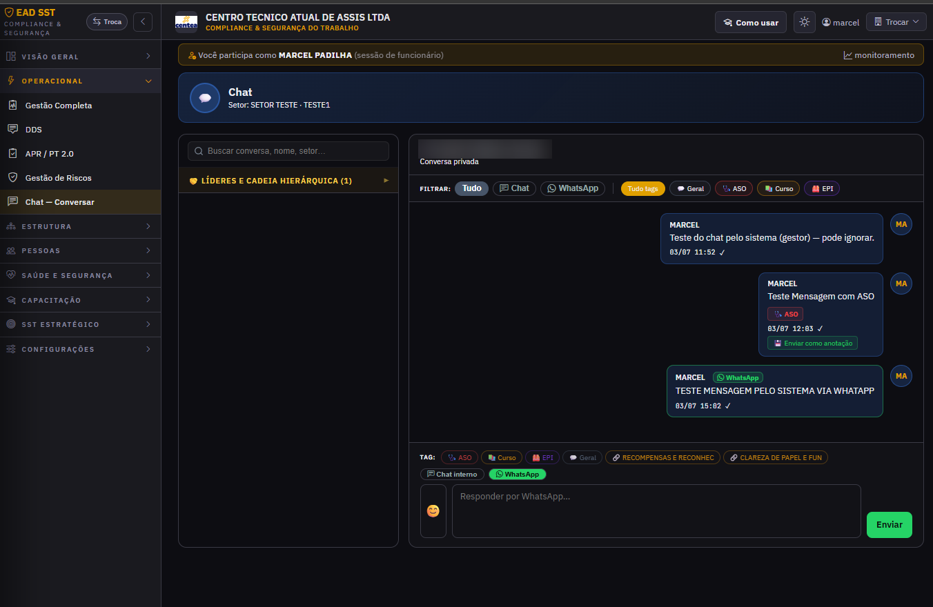
Task: Click the APR / PT clipboard icon
Action: (x=12, y=153)
